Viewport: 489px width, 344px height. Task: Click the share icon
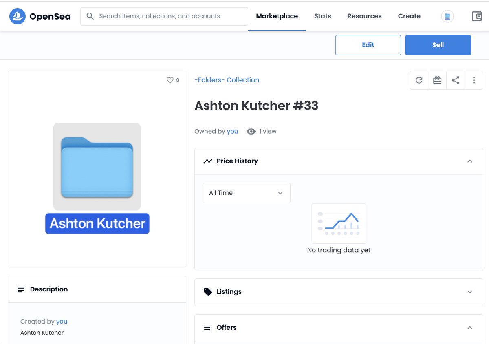tap(456, 80)
